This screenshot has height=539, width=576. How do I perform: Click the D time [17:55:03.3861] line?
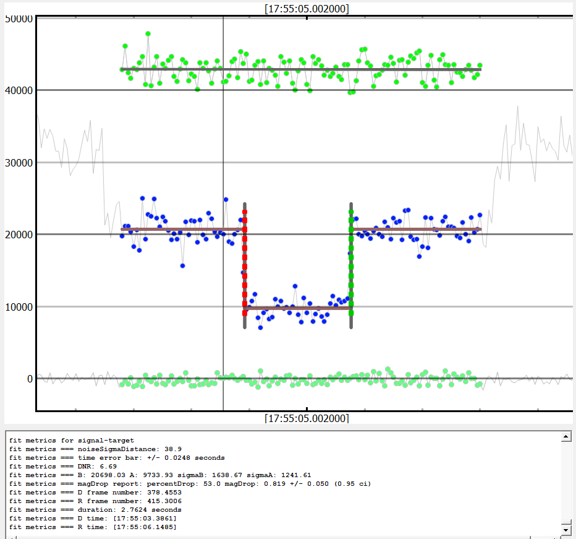(x=93, y=518)
